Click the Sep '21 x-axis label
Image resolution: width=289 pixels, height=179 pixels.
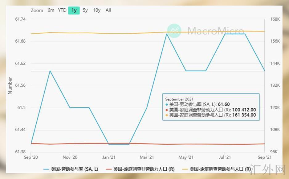(x=265, y=157)
